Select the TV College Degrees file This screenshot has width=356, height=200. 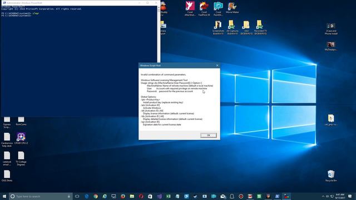click(21, 158)
